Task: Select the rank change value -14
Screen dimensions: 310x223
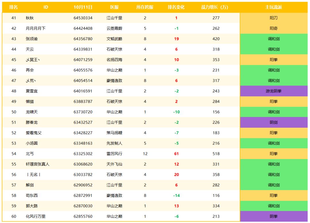Action: point(176,195)
